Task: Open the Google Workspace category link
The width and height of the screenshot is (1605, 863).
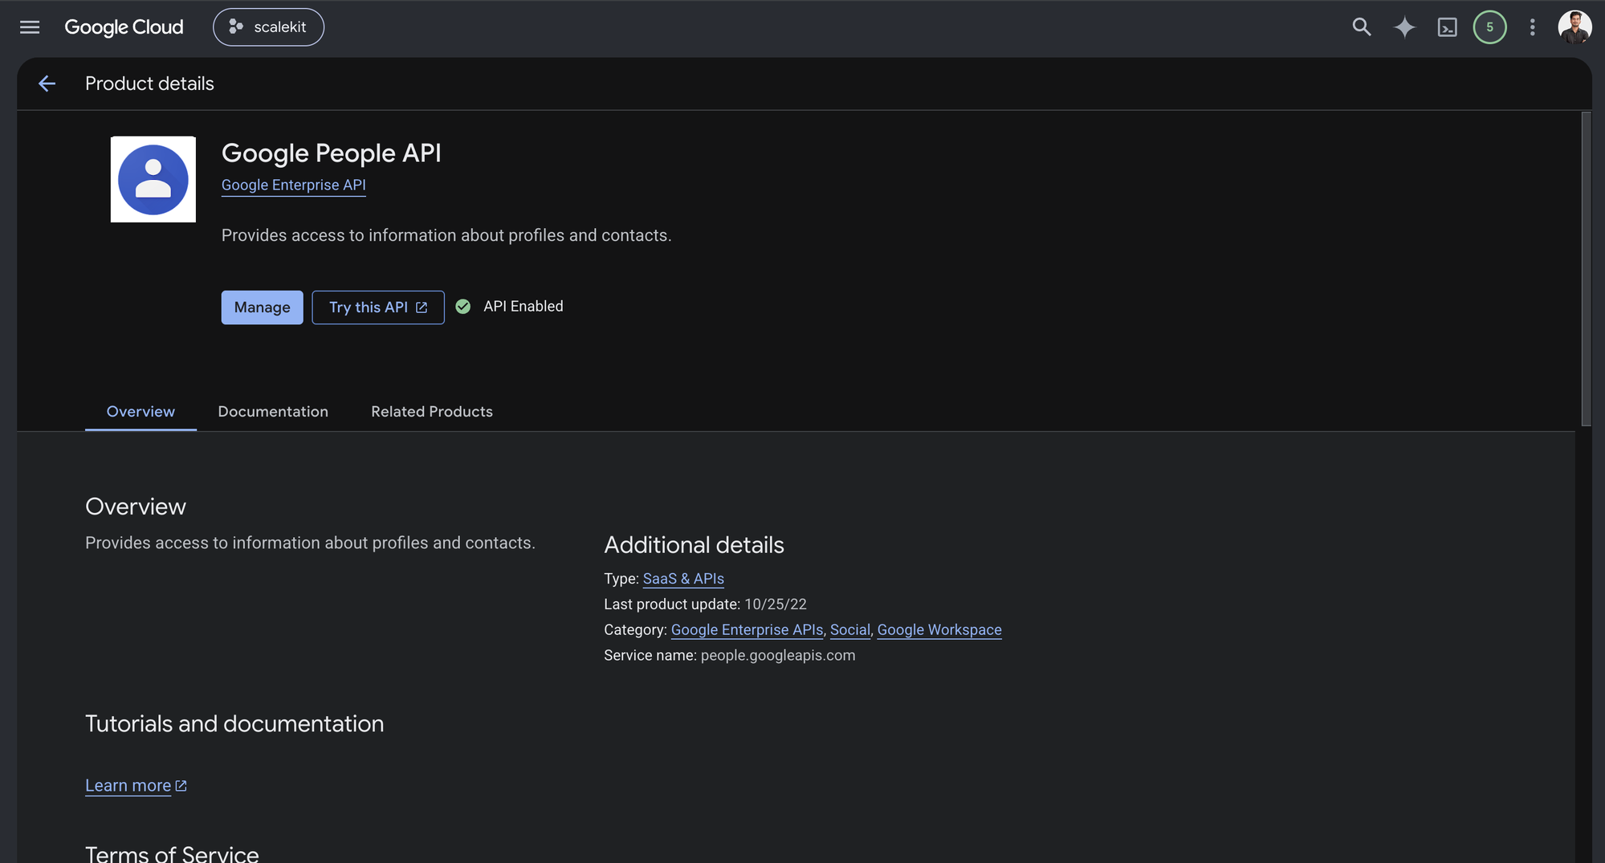Action: [x=939, y=630]
